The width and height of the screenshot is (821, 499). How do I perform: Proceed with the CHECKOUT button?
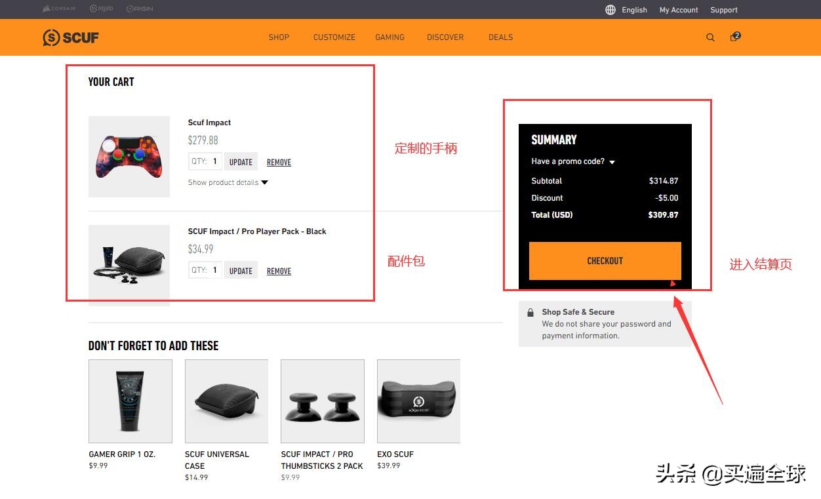(x=605, y=261)
